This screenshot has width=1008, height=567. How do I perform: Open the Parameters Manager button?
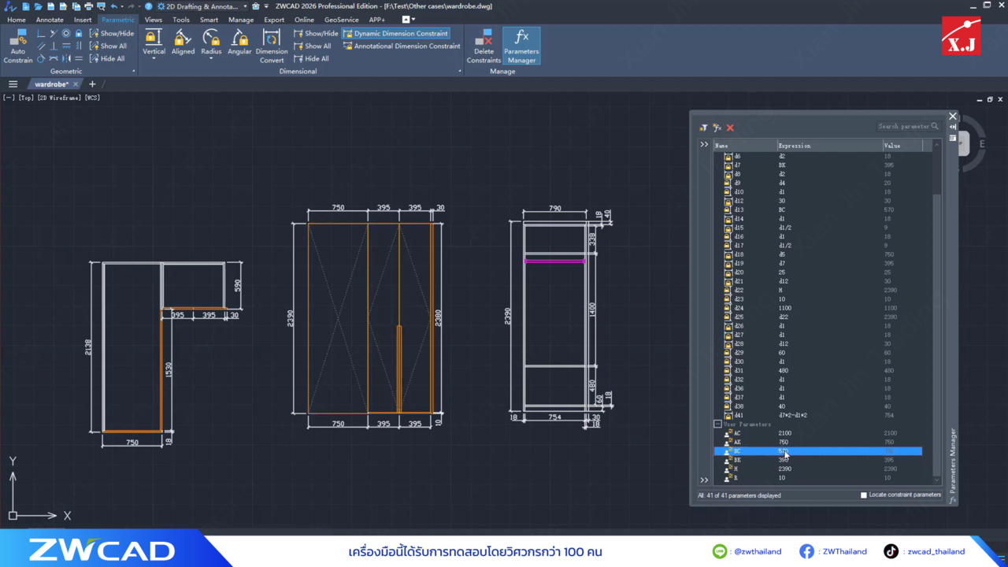(x=521, y=46)
